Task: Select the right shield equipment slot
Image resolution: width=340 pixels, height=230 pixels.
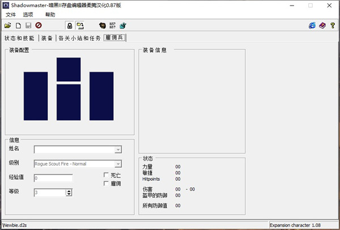Action: [101, 96]
